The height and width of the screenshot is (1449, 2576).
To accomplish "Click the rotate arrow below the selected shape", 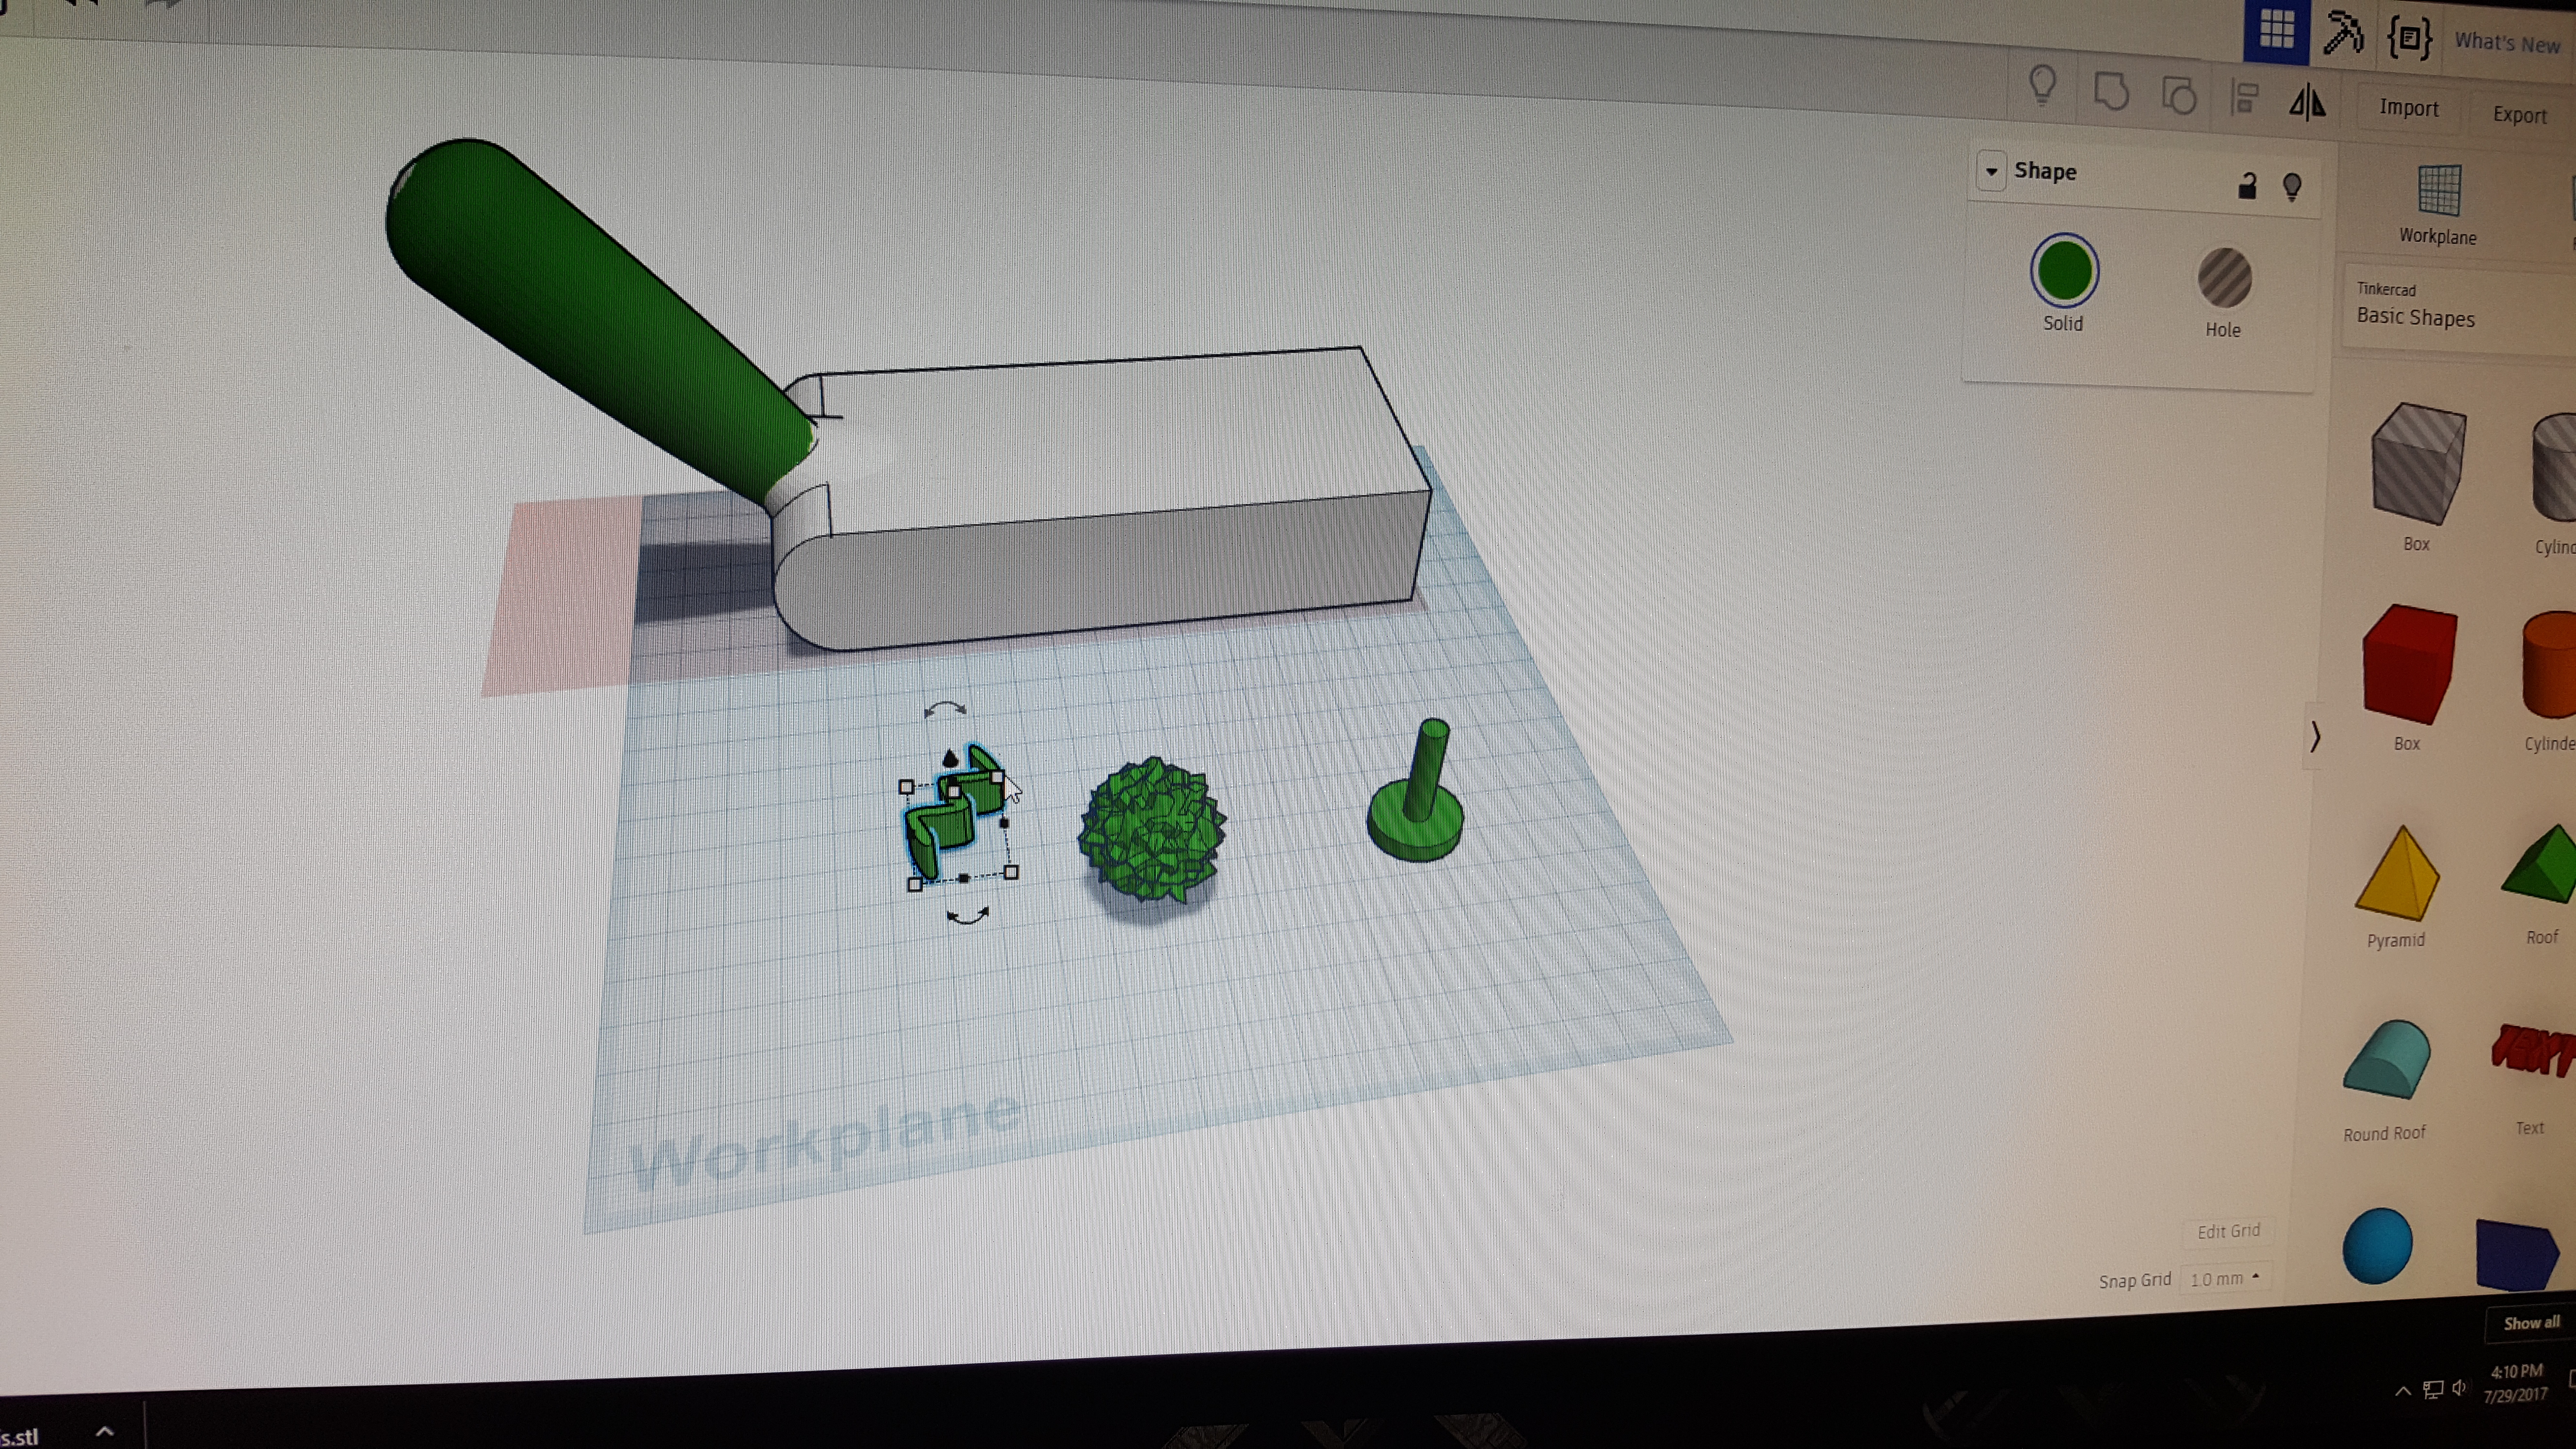I will [x=967, y=915].
